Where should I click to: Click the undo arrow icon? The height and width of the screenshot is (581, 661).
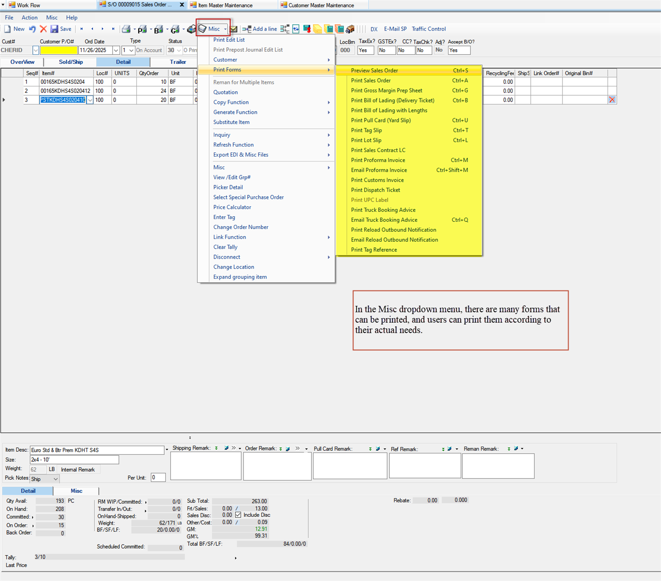point(32,29)
